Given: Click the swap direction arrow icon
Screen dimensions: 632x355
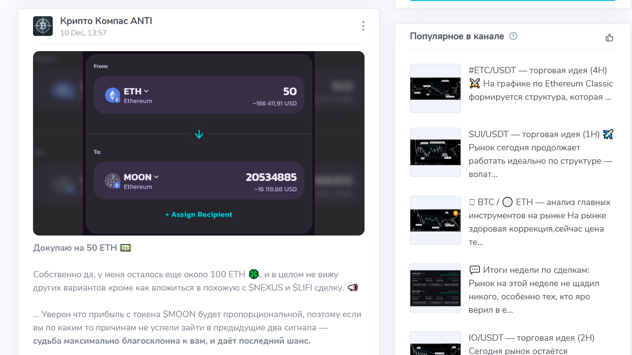Looking at the screenshot, I should click(x=199, y=134).
